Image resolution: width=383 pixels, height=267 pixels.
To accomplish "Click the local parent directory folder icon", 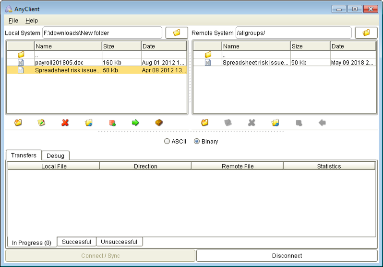I will [x=21, y=55].
